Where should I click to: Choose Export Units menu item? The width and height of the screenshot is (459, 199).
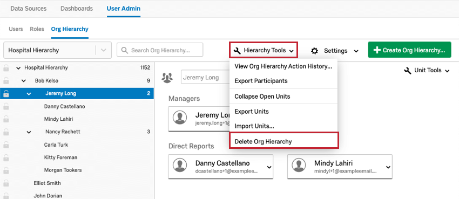click(x=283, y=111)
